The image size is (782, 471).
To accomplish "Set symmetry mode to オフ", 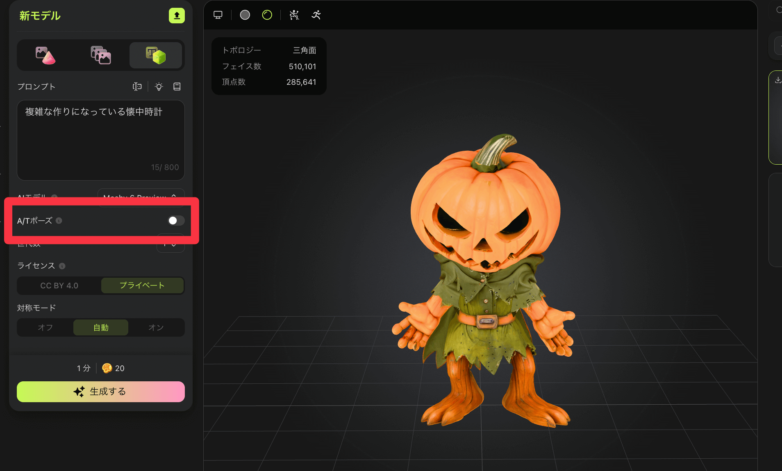I will click(45, 327).
